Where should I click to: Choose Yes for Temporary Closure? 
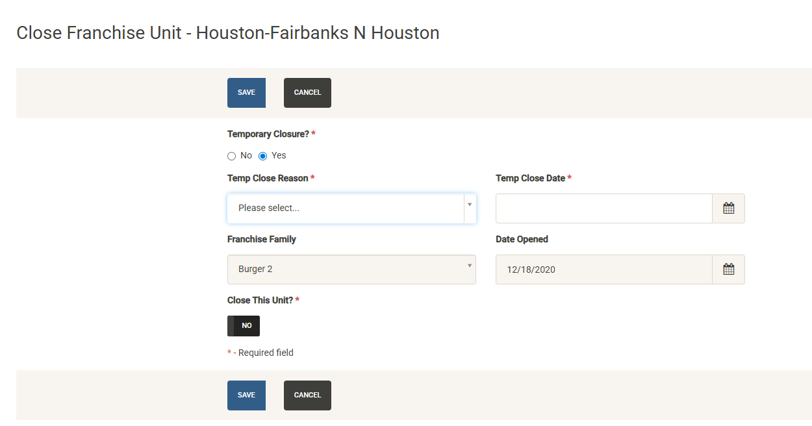263,156
